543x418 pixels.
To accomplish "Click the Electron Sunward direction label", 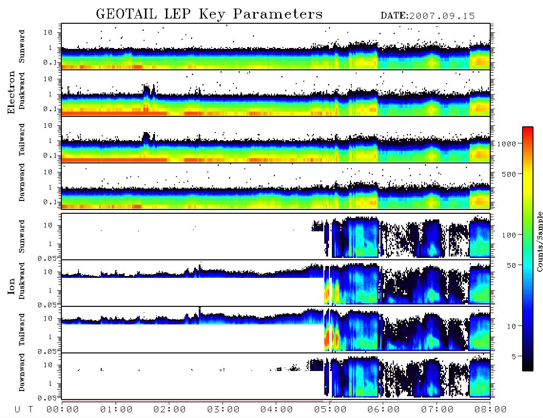I will pyautogui.click(x=22, y=47).
